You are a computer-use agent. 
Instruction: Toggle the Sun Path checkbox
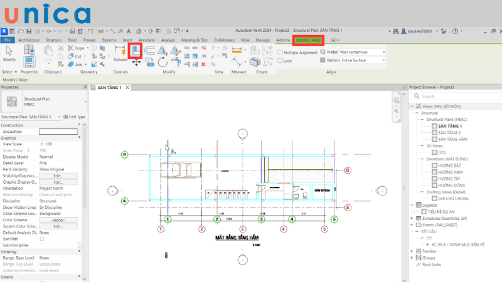tap(42, 239)
